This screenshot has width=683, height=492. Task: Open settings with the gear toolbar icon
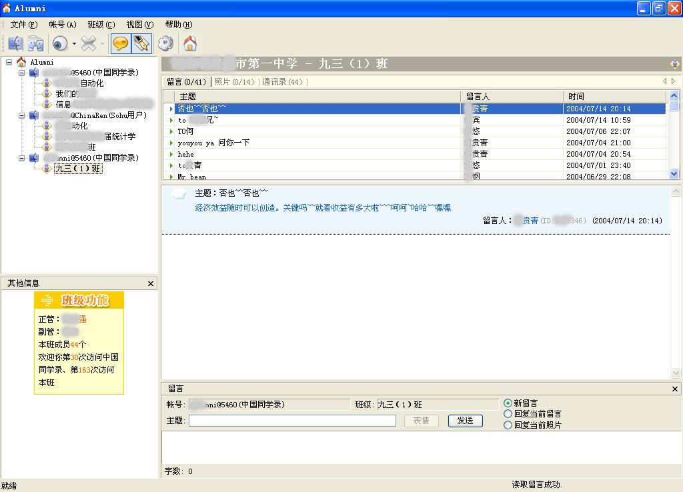click(x=165, y=43)
